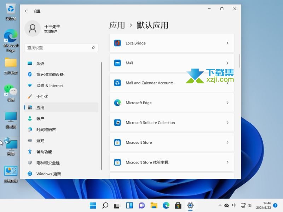Open Task View on the taskbar
The height and width of the screenshot is (212, 283).
point(117,205)
